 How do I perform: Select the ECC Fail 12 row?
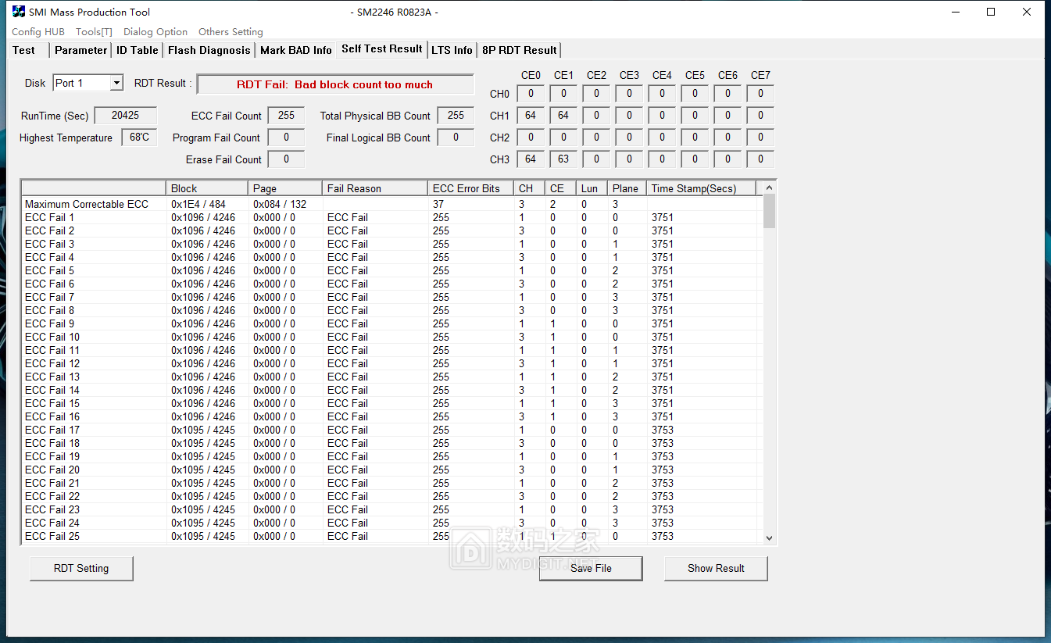[391, 363]
